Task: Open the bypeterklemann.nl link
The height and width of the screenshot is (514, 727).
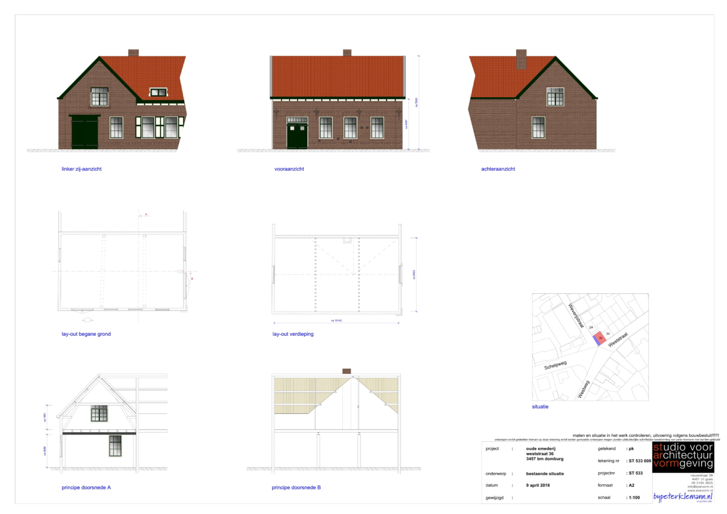Action: [x=683, y=496]
